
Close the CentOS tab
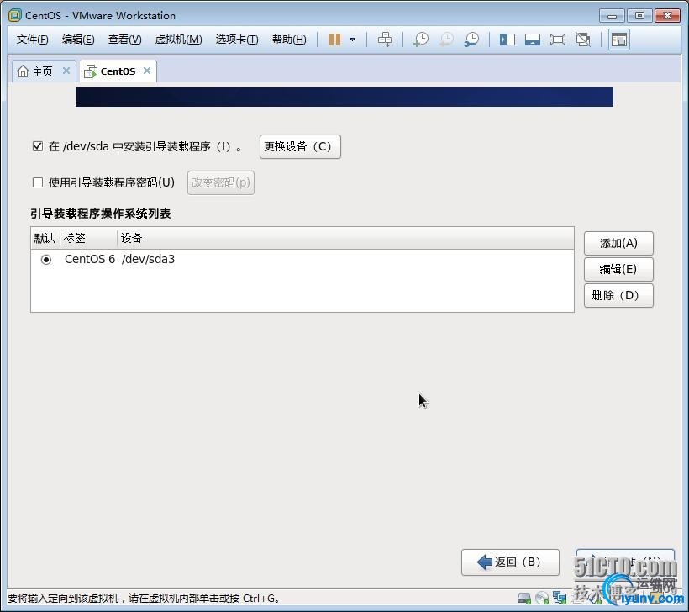[x=147, y=71]
